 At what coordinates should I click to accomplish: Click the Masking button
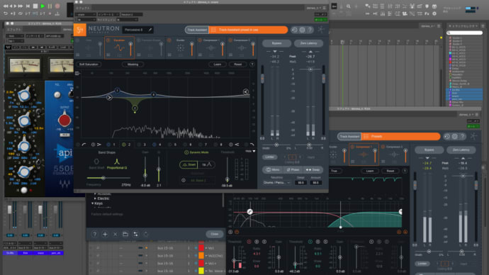[133, 64]
